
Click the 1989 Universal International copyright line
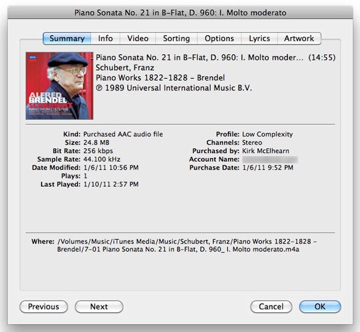coord(174,88)
